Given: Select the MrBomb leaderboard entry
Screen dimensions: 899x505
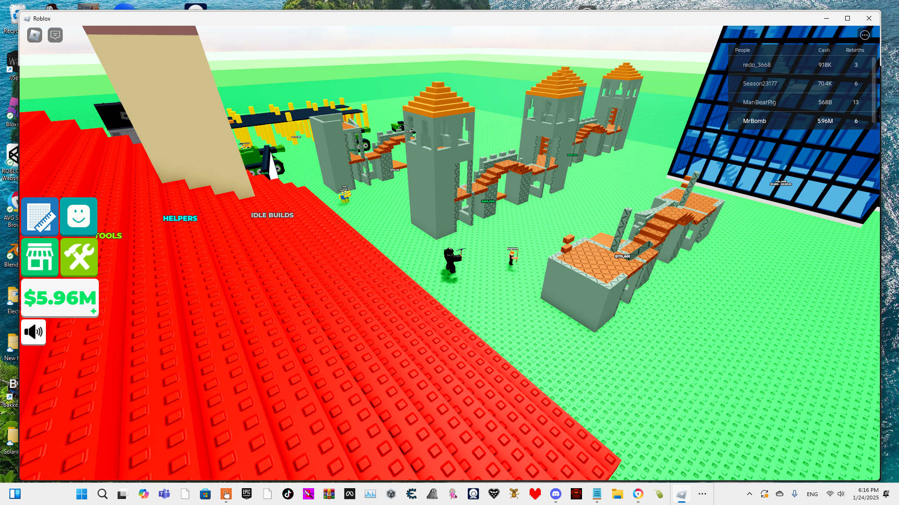Looking at the screenshot, I should tap(754, 121).
